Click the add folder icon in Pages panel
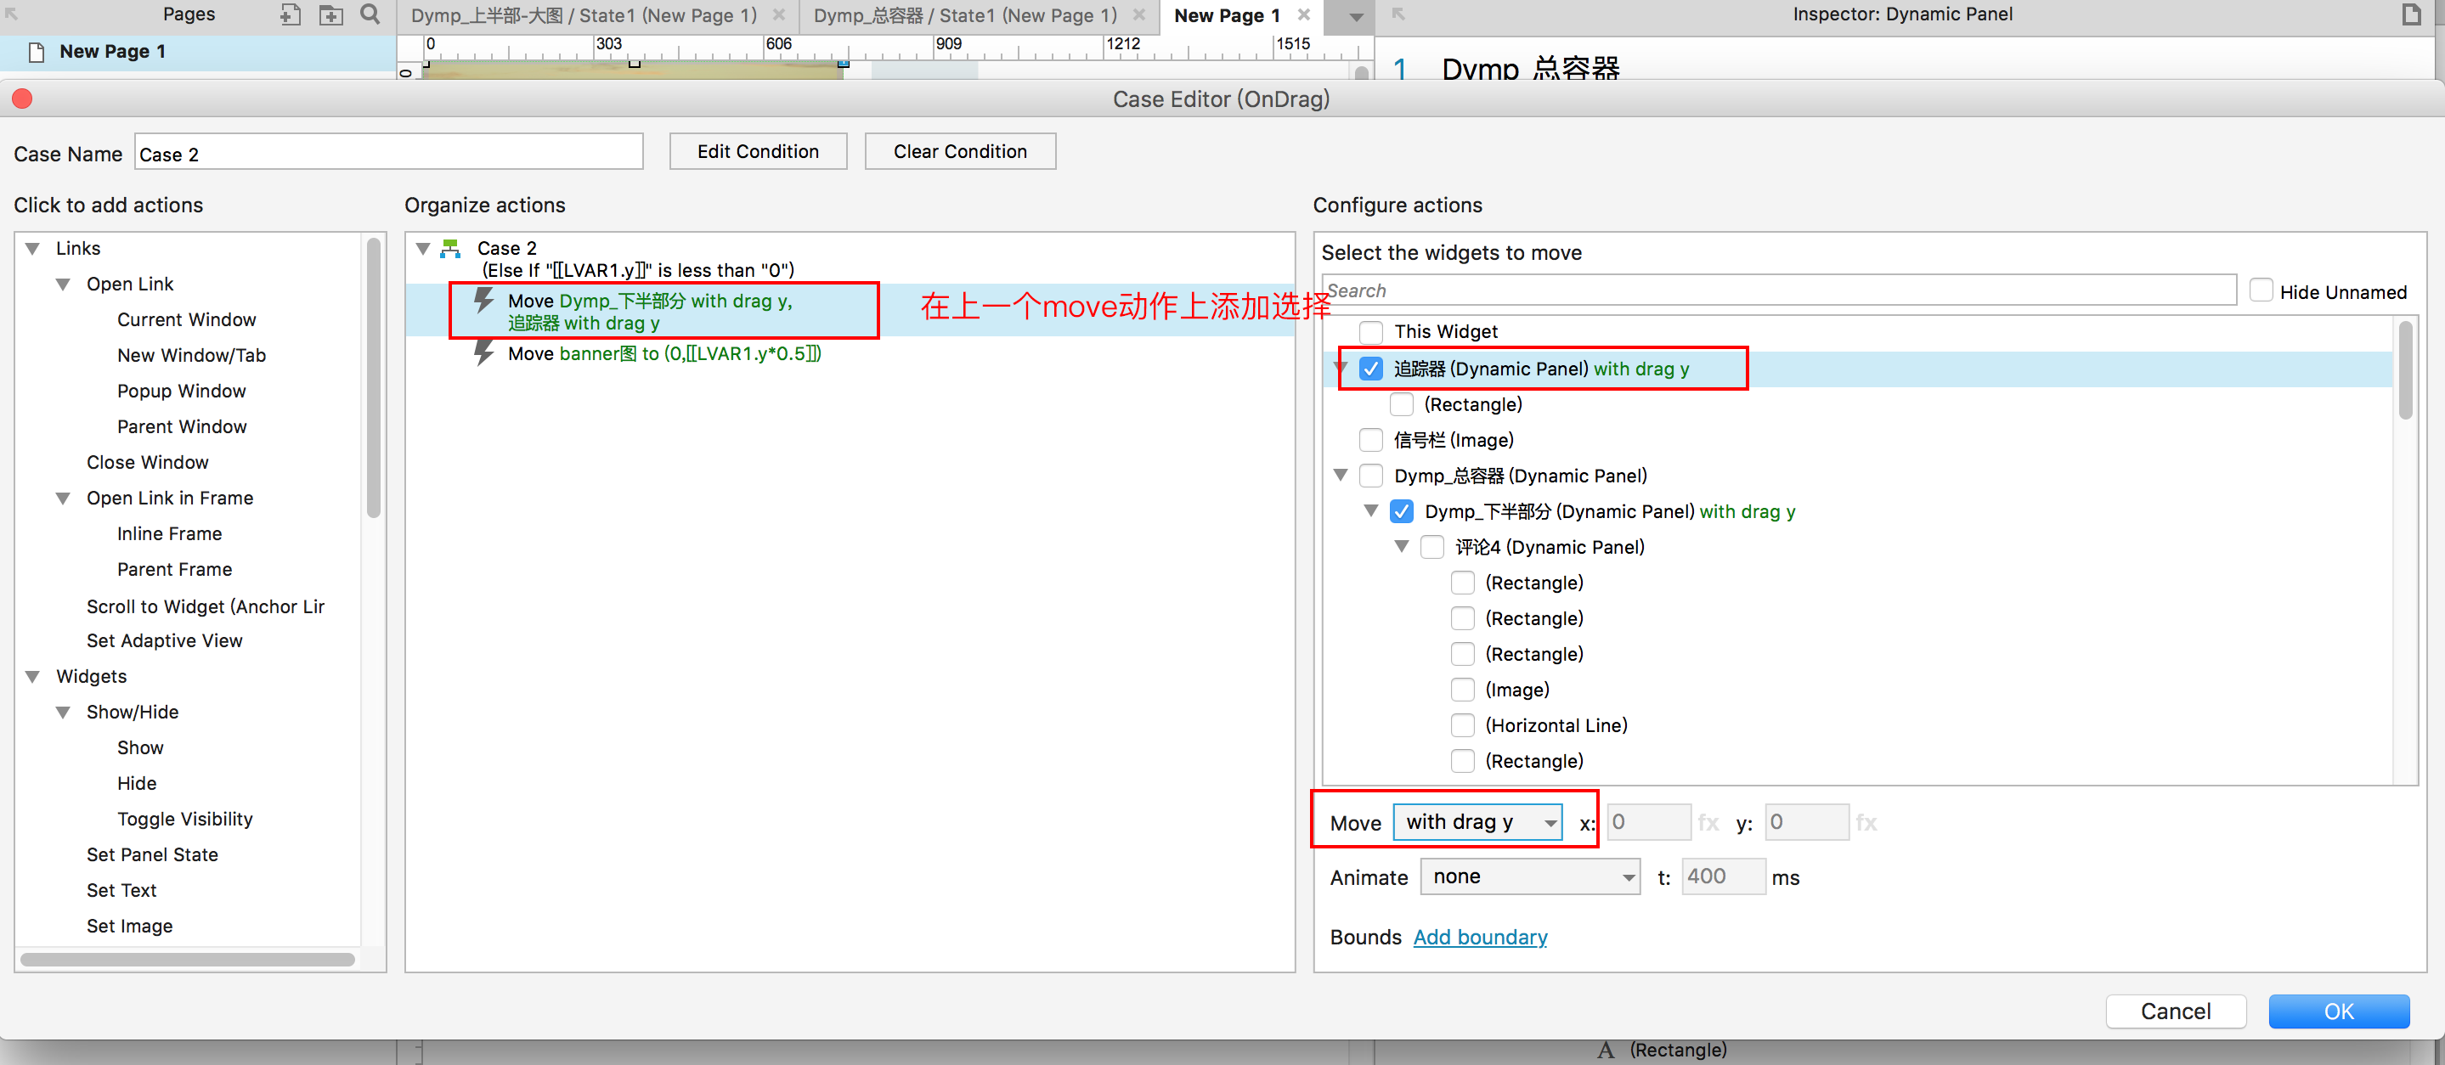 coord(330,15)
